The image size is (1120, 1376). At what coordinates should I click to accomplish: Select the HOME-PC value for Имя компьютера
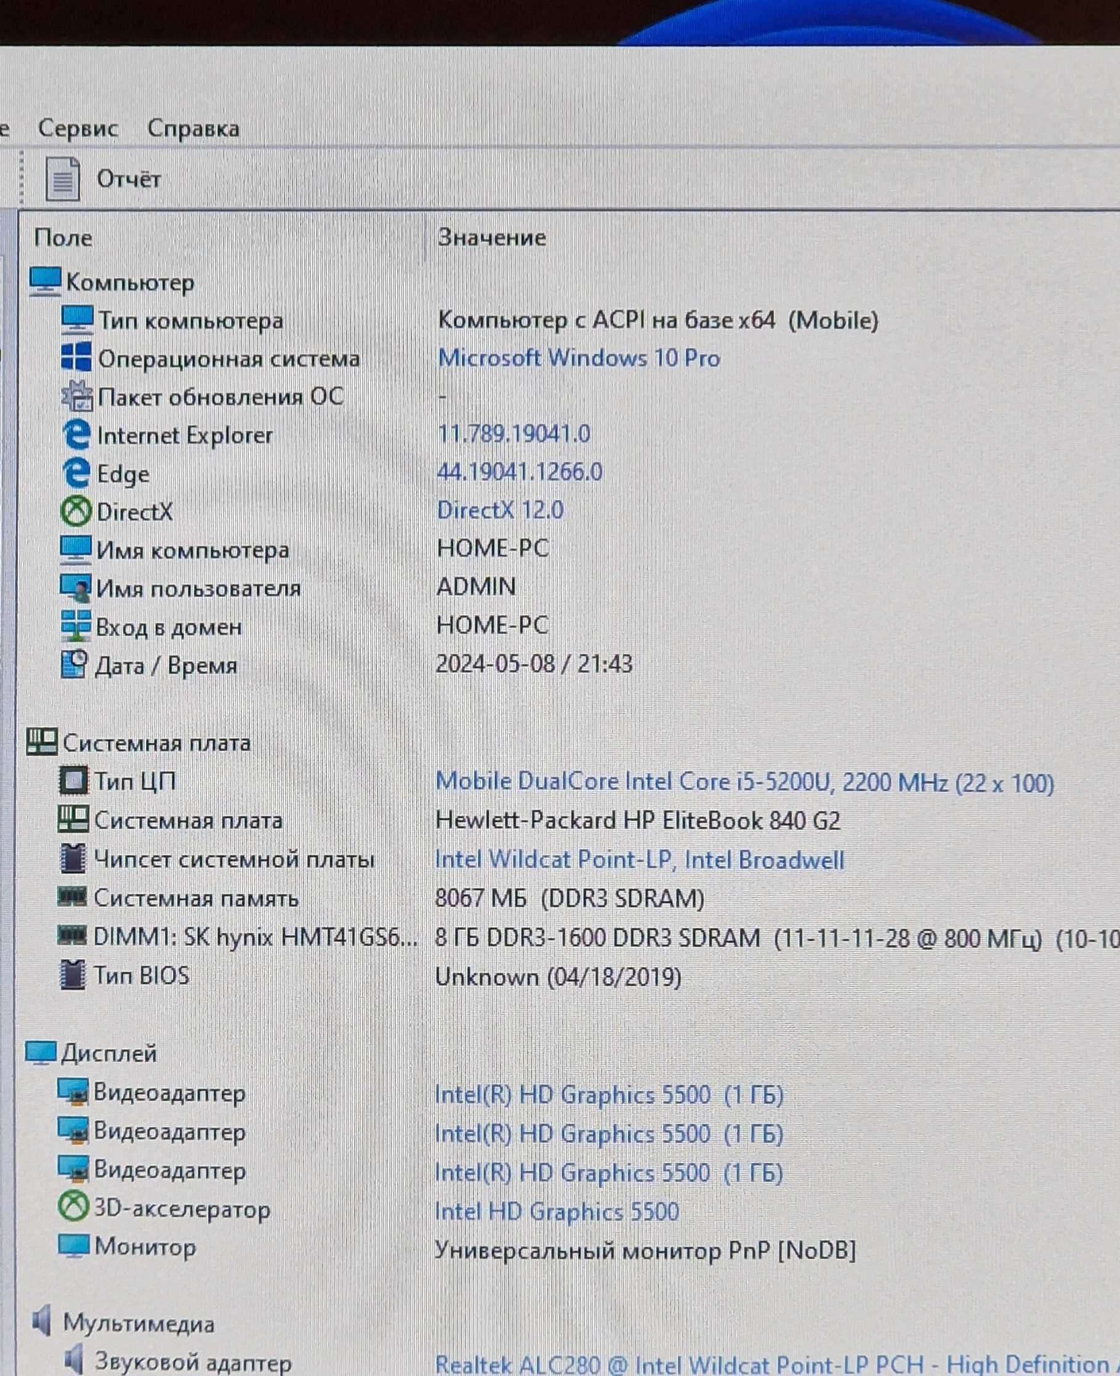(x=492, y=549)
